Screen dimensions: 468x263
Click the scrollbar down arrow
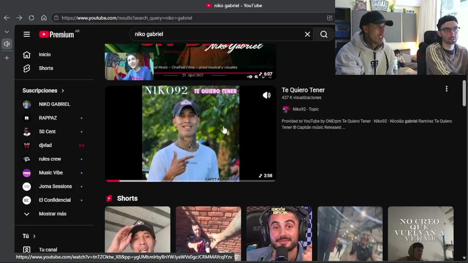click(x=464, y=258)
